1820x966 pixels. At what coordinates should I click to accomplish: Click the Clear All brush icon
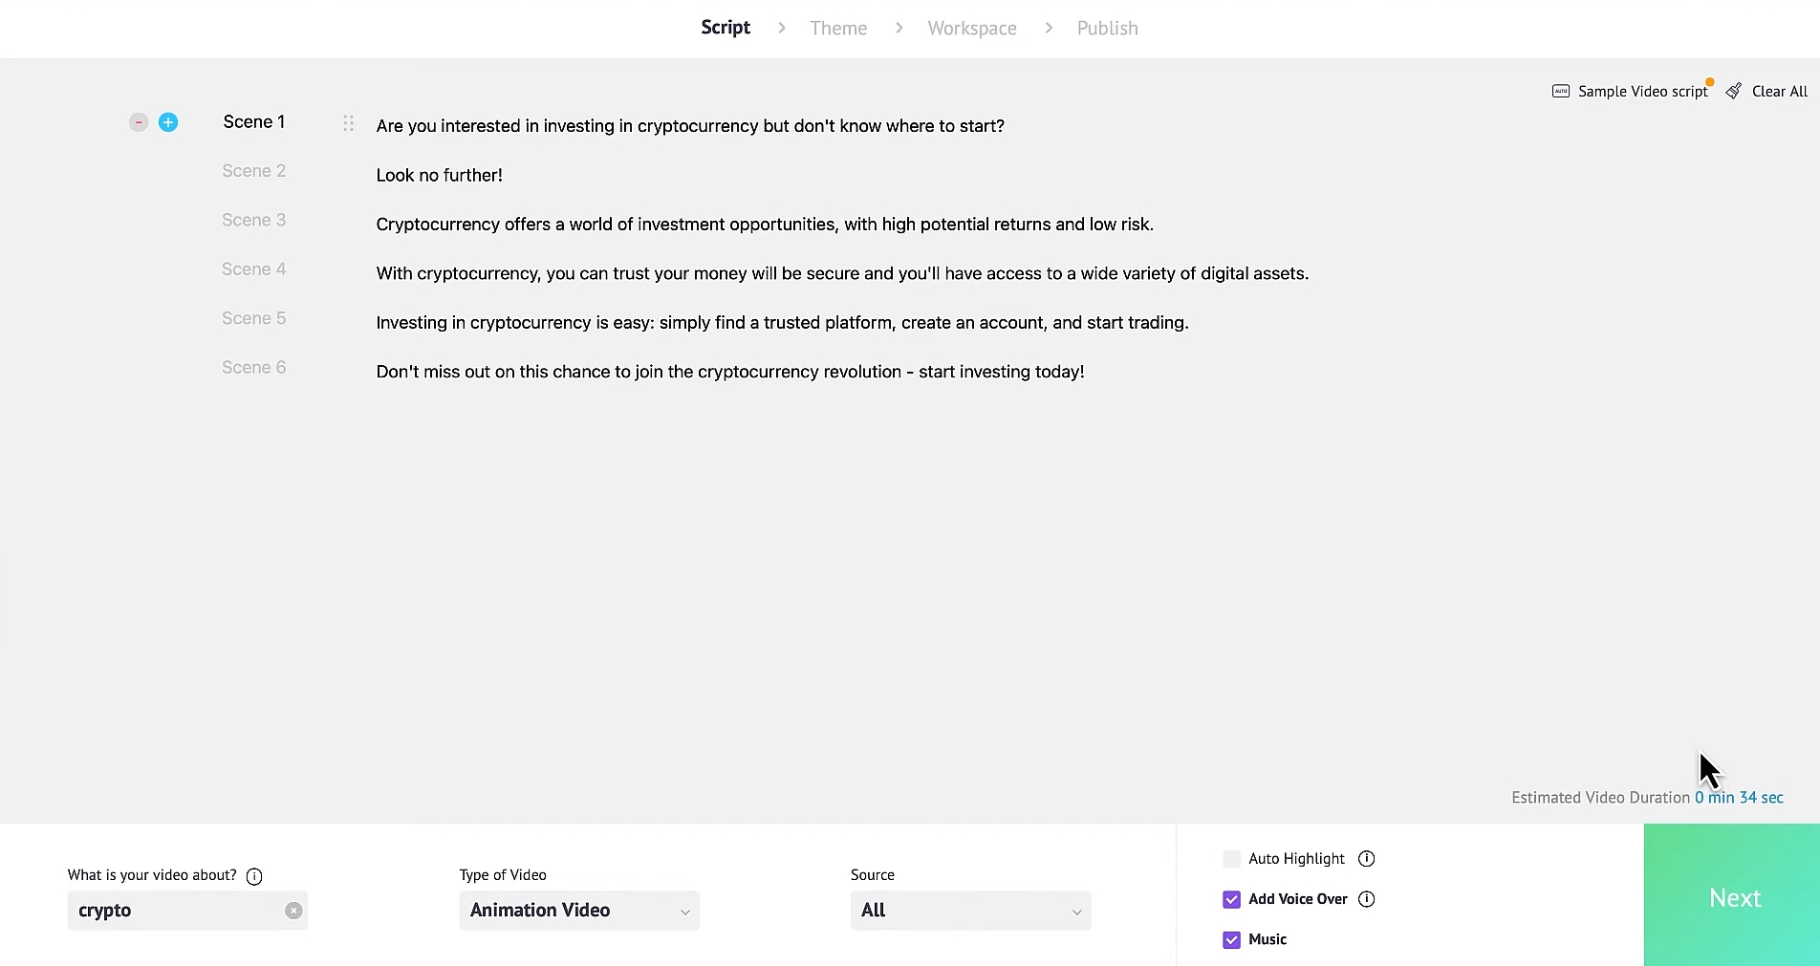[x=1734, y=92]
